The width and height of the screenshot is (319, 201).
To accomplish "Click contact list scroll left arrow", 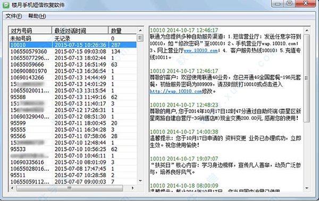I will pyautogui.click(x=12, y=188).
